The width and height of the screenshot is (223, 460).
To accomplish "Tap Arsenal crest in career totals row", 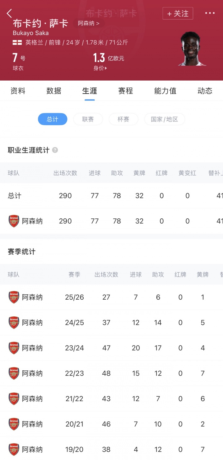I will [14, 221].
